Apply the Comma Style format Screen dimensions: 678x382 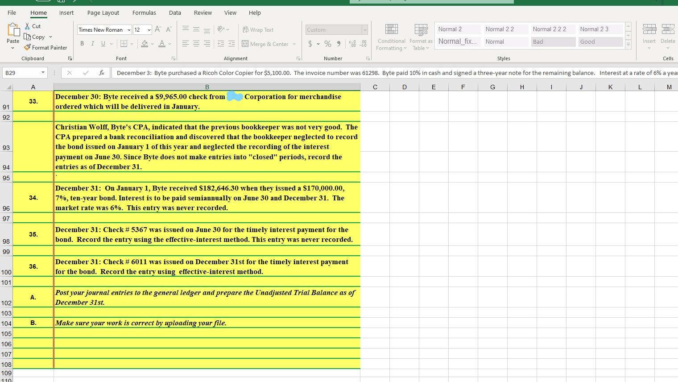tap(339, 44)
